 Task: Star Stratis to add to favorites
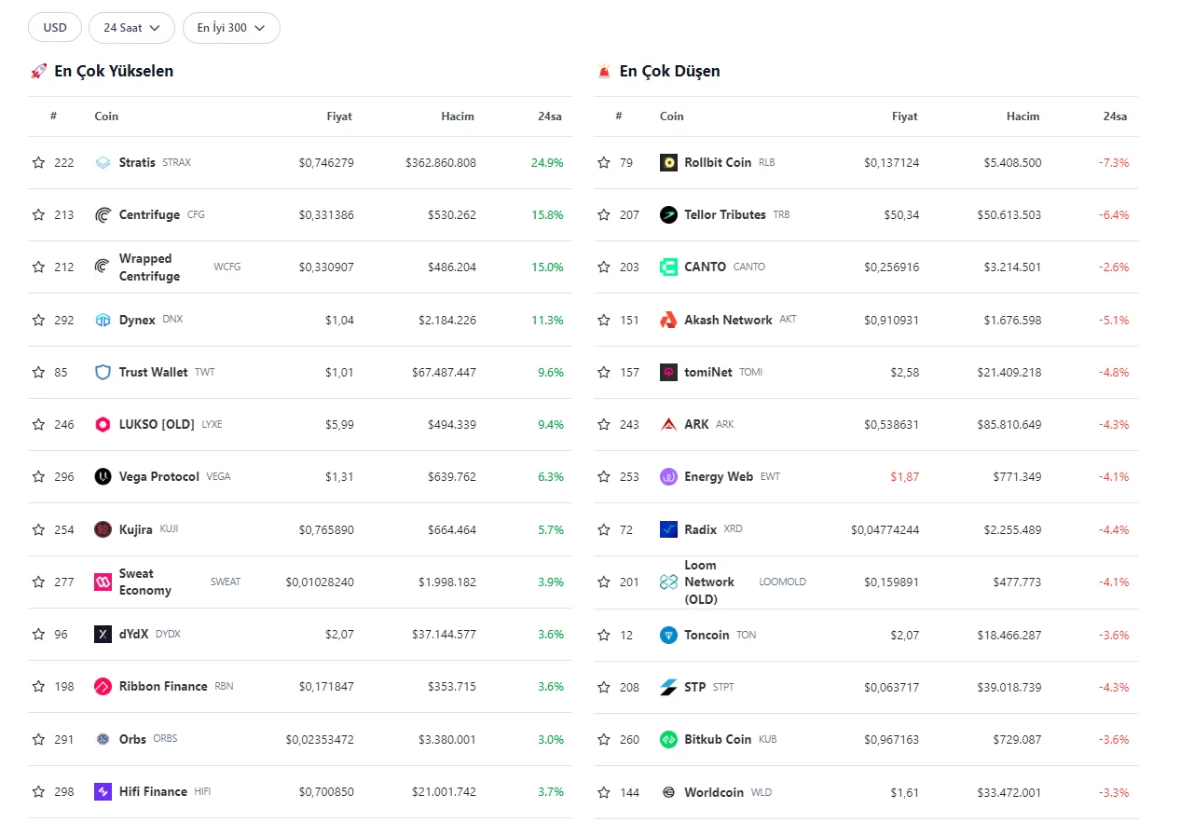pos(38,163)
